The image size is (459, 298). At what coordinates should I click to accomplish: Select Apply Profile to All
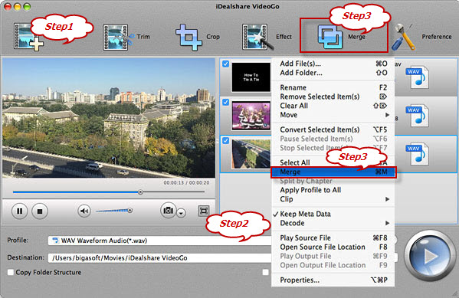(x=333, y=190)
